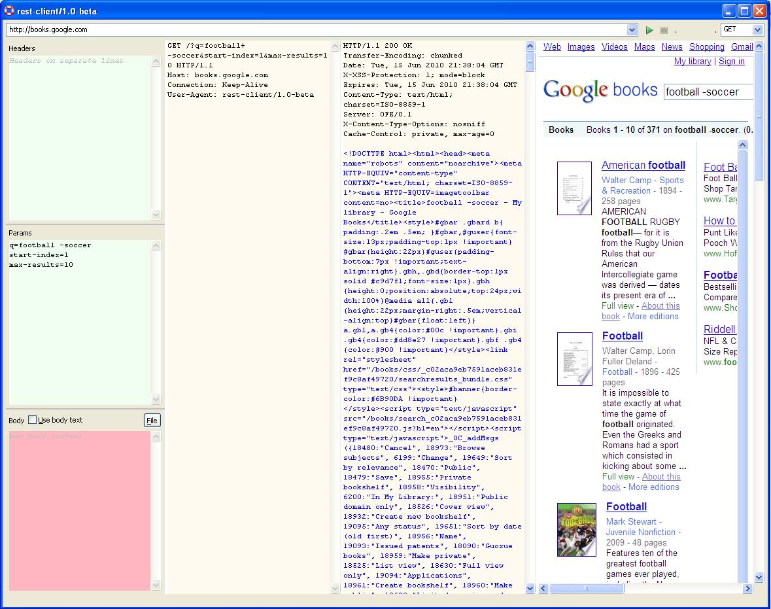Open the Football link by Mark Stewart
This screenshot has height=609, width=771.
(626, 507)
